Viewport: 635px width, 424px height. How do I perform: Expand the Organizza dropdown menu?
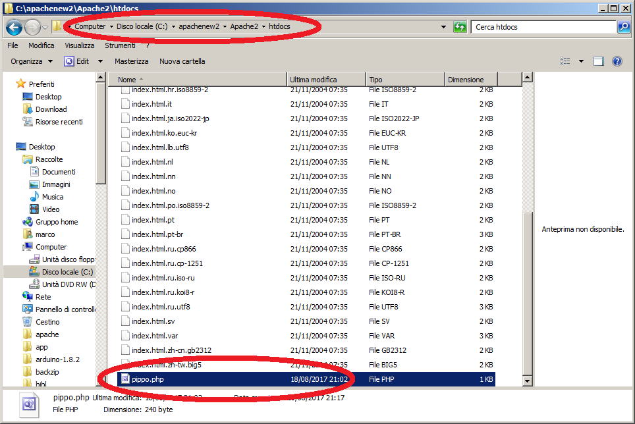click(32, 61)
